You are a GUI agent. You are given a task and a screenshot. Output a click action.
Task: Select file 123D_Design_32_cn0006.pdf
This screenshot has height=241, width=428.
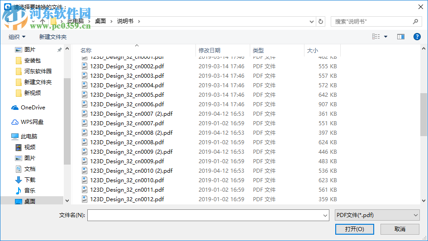(x=127, y=104)
